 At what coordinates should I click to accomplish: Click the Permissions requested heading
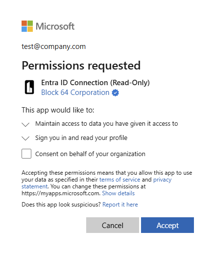81,66
